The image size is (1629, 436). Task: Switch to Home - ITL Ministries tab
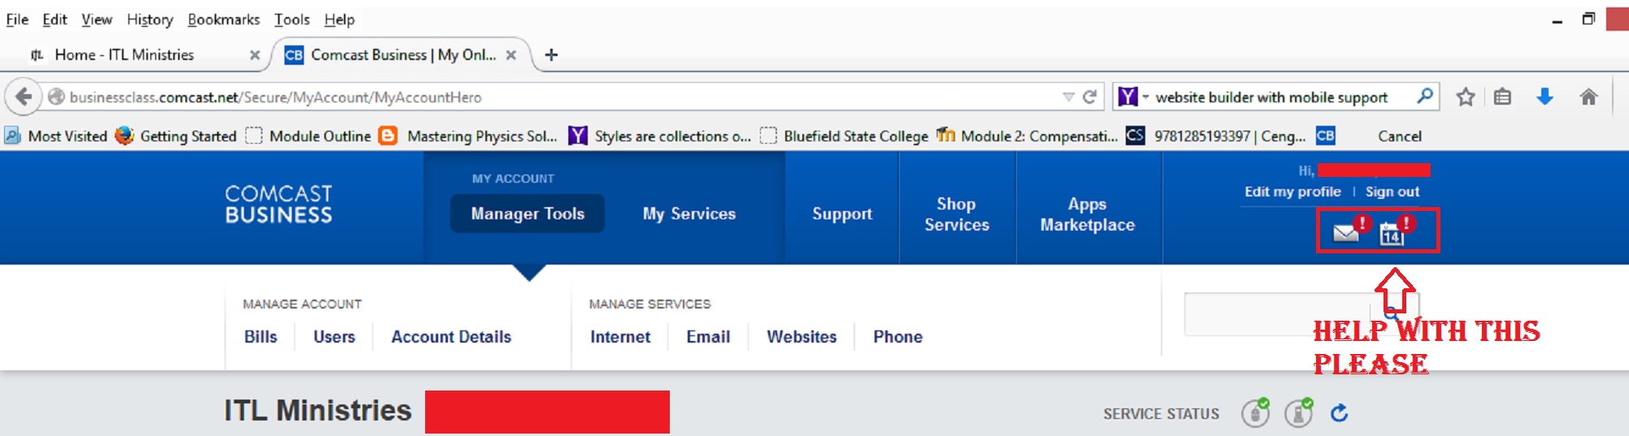[x=124, y=55]
